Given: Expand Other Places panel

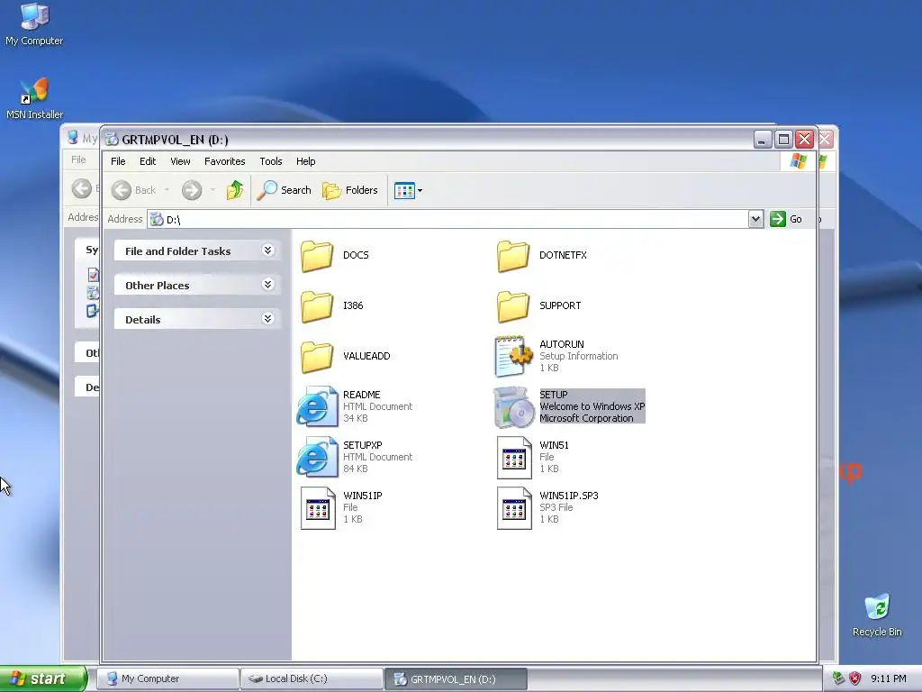Looking at the screenshot, I should (x=267, y=285).
